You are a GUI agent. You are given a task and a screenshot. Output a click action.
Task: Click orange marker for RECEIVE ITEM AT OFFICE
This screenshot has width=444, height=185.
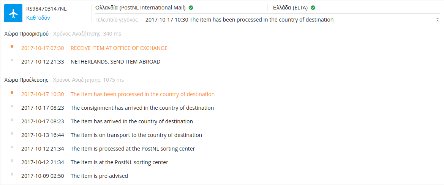click(x=12, y=47)
